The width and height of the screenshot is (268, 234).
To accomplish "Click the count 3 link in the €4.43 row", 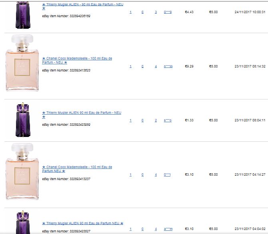I will tap(156, 12).
